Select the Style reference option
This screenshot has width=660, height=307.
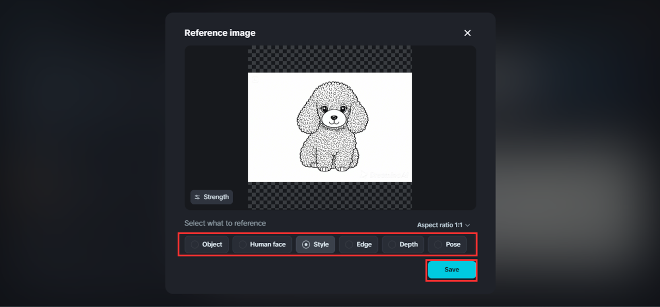click(x=316, y=245)
